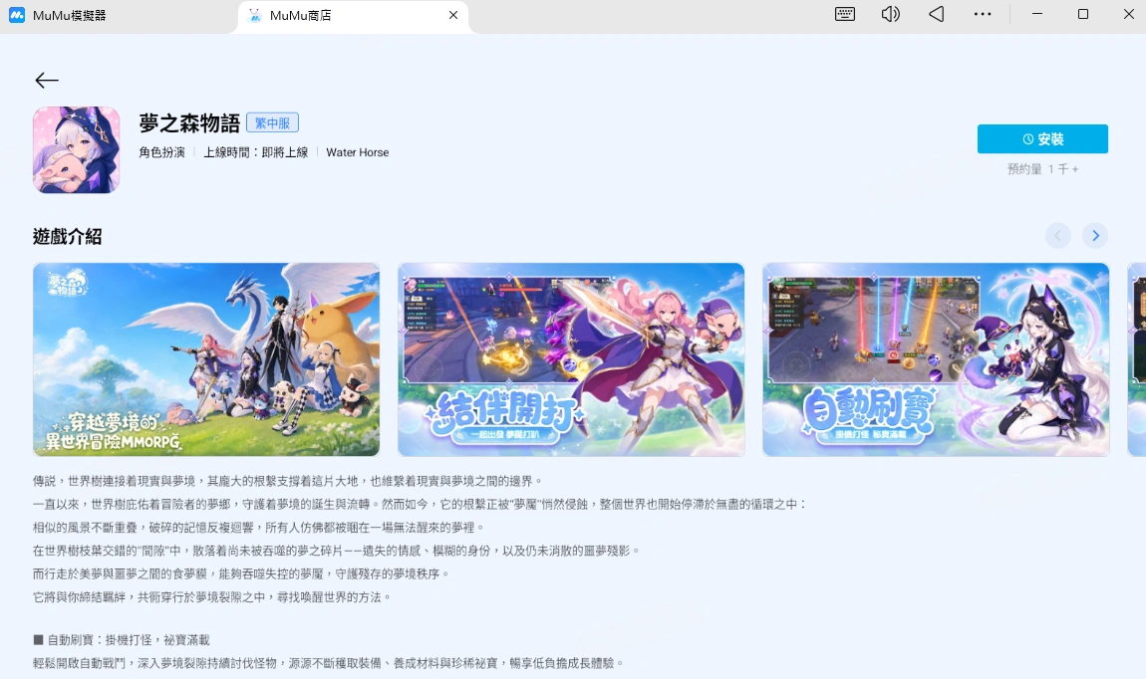Click the Water Horse developer name
The height and width of the screenshot is (679, 1146).
[358, 152]
